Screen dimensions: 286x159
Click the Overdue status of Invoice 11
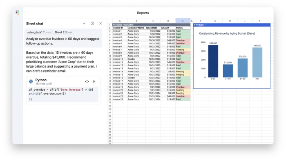(x=183, y=62)
